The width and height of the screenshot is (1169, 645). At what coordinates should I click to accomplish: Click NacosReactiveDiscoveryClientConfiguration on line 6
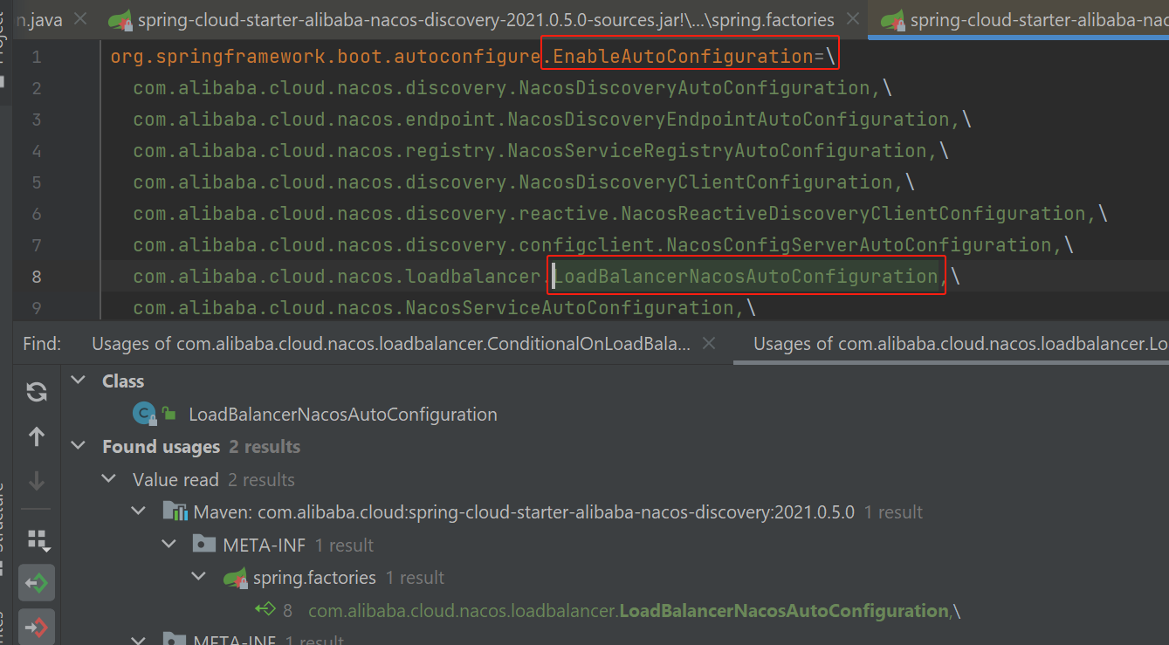coord(854,214)
